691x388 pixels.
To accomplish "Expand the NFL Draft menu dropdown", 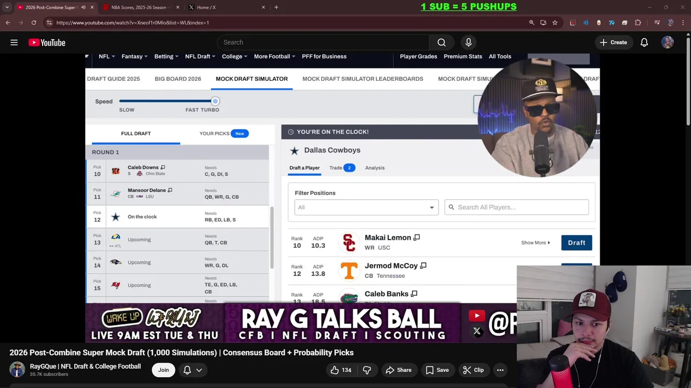I will pyautogui.click(x=200, y=57).
